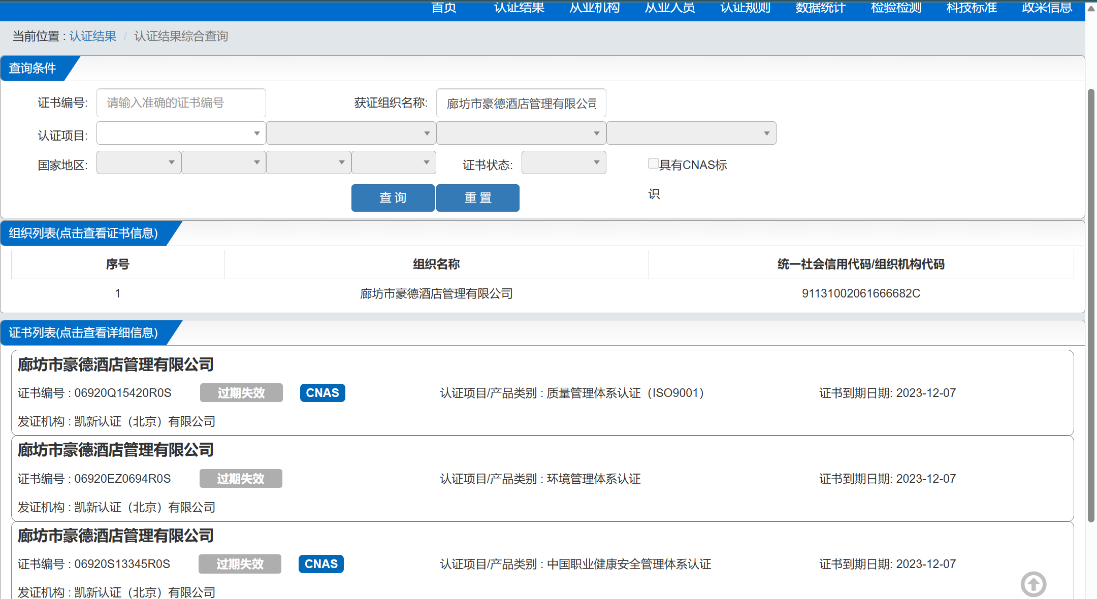
Task: Click the scroll-to-top arrow icon
Action: [1033, 584]
